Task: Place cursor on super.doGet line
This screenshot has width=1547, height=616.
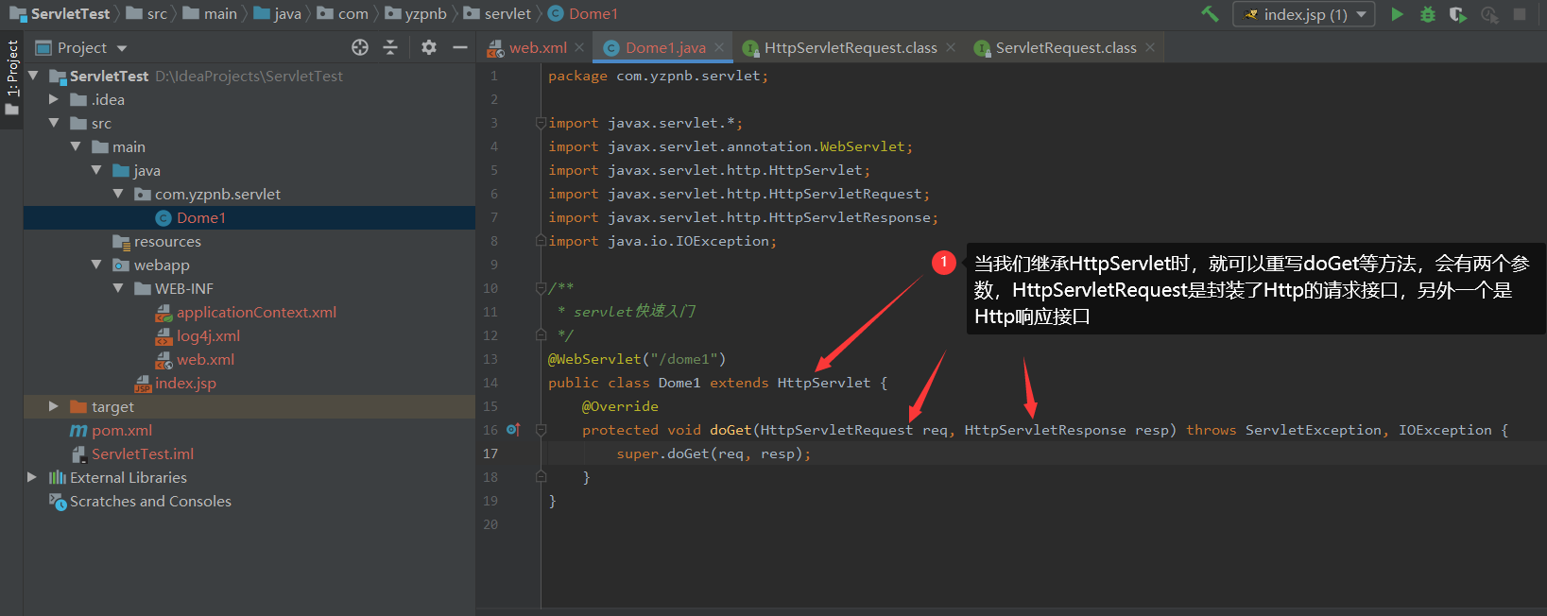Action: [713, 453]
